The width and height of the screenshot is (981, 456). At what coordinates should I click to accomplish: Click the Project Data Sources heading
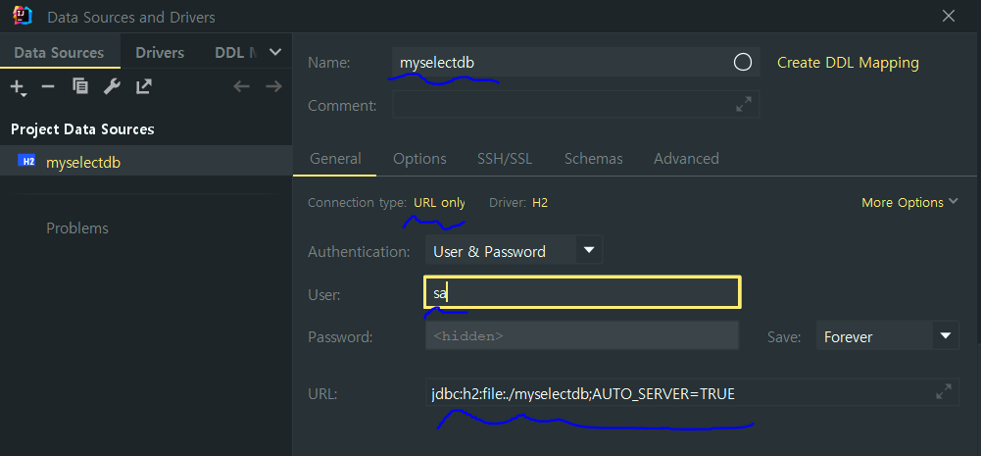pos(82,129)
